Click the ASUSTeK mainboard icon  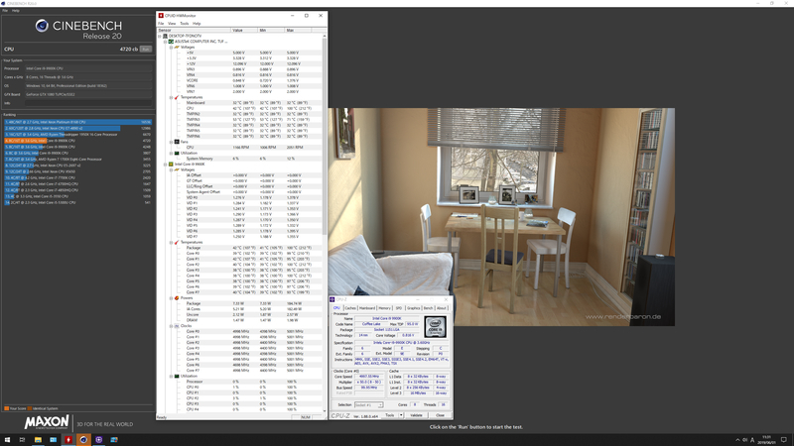171,42
